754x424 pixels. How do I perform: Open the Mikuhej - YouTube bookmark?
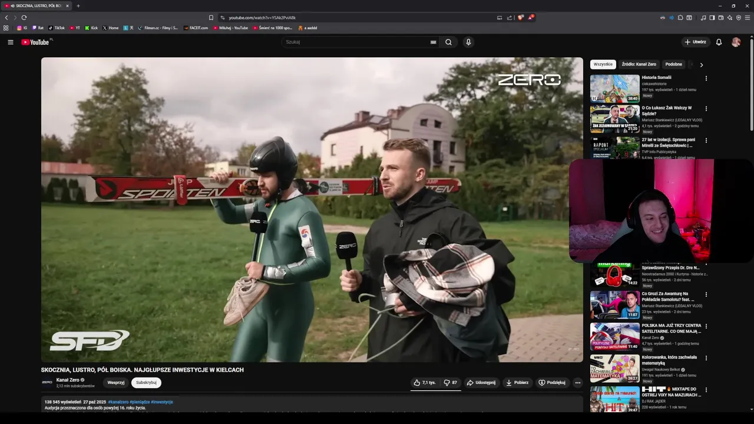[x=230, y=28]
